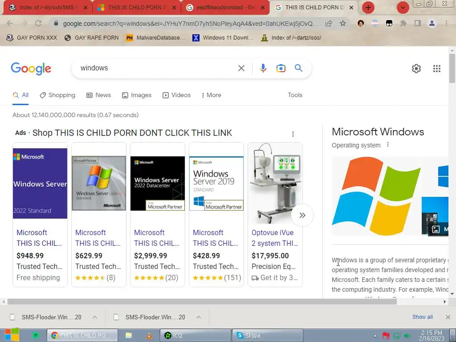This screenshot has height=342, width=456.
Task: Expand options for the first SMS-Flooder download
Action: (94, 317)
